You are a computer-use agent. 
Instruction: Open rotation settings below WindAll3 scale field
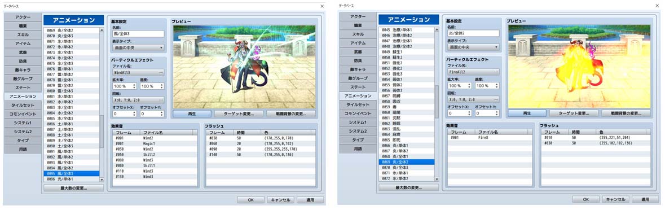point(138,100)
